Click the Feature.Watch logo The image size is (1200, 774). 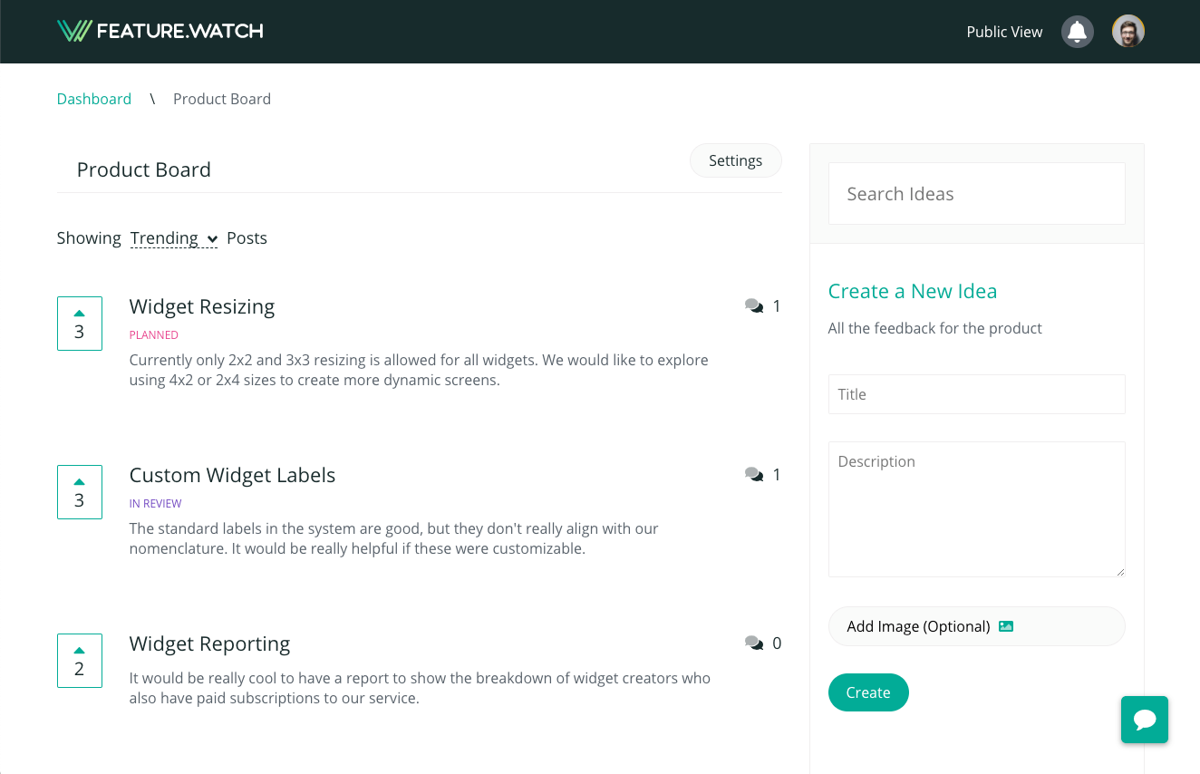tap(160, 30)
